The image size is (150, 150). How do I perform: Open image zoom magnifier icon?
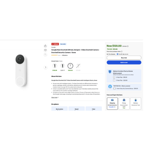(45, 54)
